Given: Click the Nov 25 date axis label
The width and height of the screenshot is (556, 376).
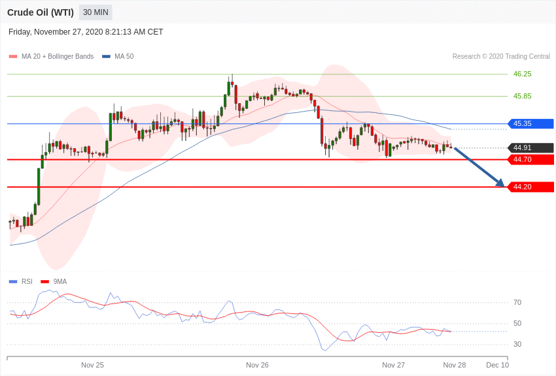Looking at the screenshot, I should (92, 365).
